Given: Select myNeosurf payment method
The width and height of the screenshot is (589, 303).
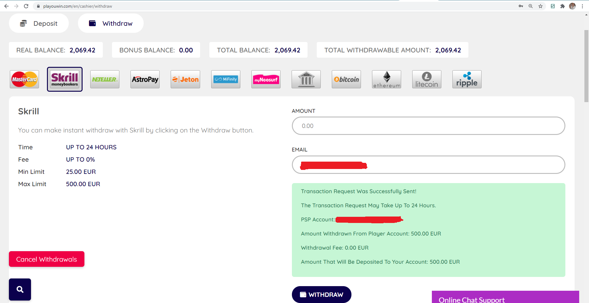Looking at the screenshot, I should [266, 79].
